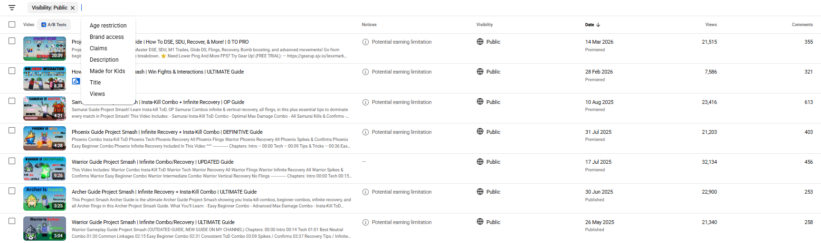Click the info icon for the 14 Mar 2026 video

(x=365, y=42)
